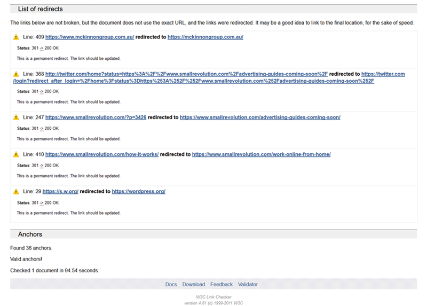
Task: Open Feedback in the footer
Action: (222, 285)
